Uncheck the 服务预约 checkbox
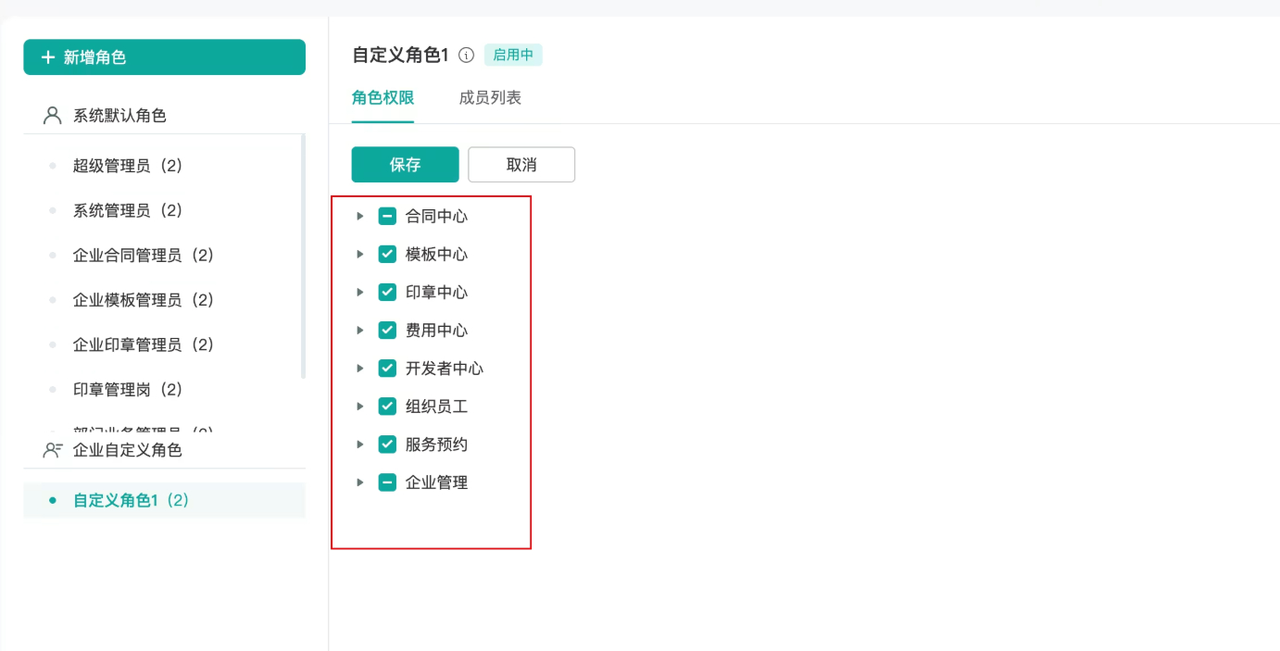This screenshot has height=651, width=1280. 387,444
